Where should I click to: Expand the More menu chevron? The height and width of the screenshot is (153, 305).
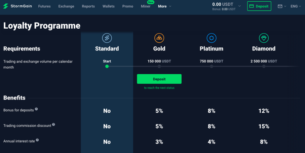point(170,6)
